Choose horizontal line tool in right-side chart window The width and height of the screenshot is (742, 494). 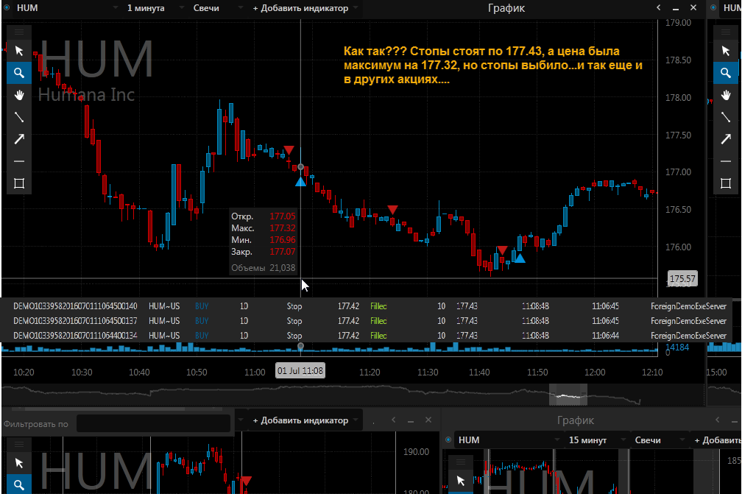coord(726,161)
